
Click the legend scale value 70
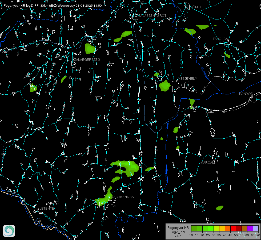(x=258, y=235)
